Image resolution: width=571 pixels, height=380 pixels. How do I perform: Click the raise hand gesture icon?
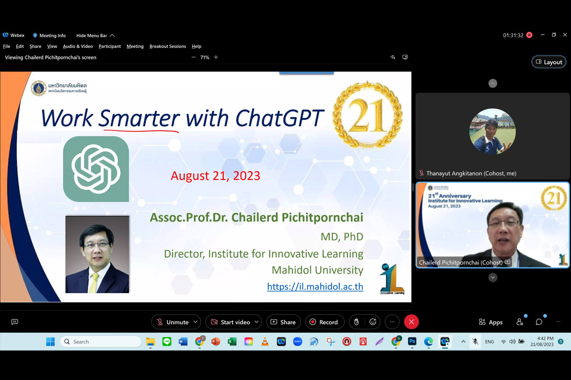356,322
